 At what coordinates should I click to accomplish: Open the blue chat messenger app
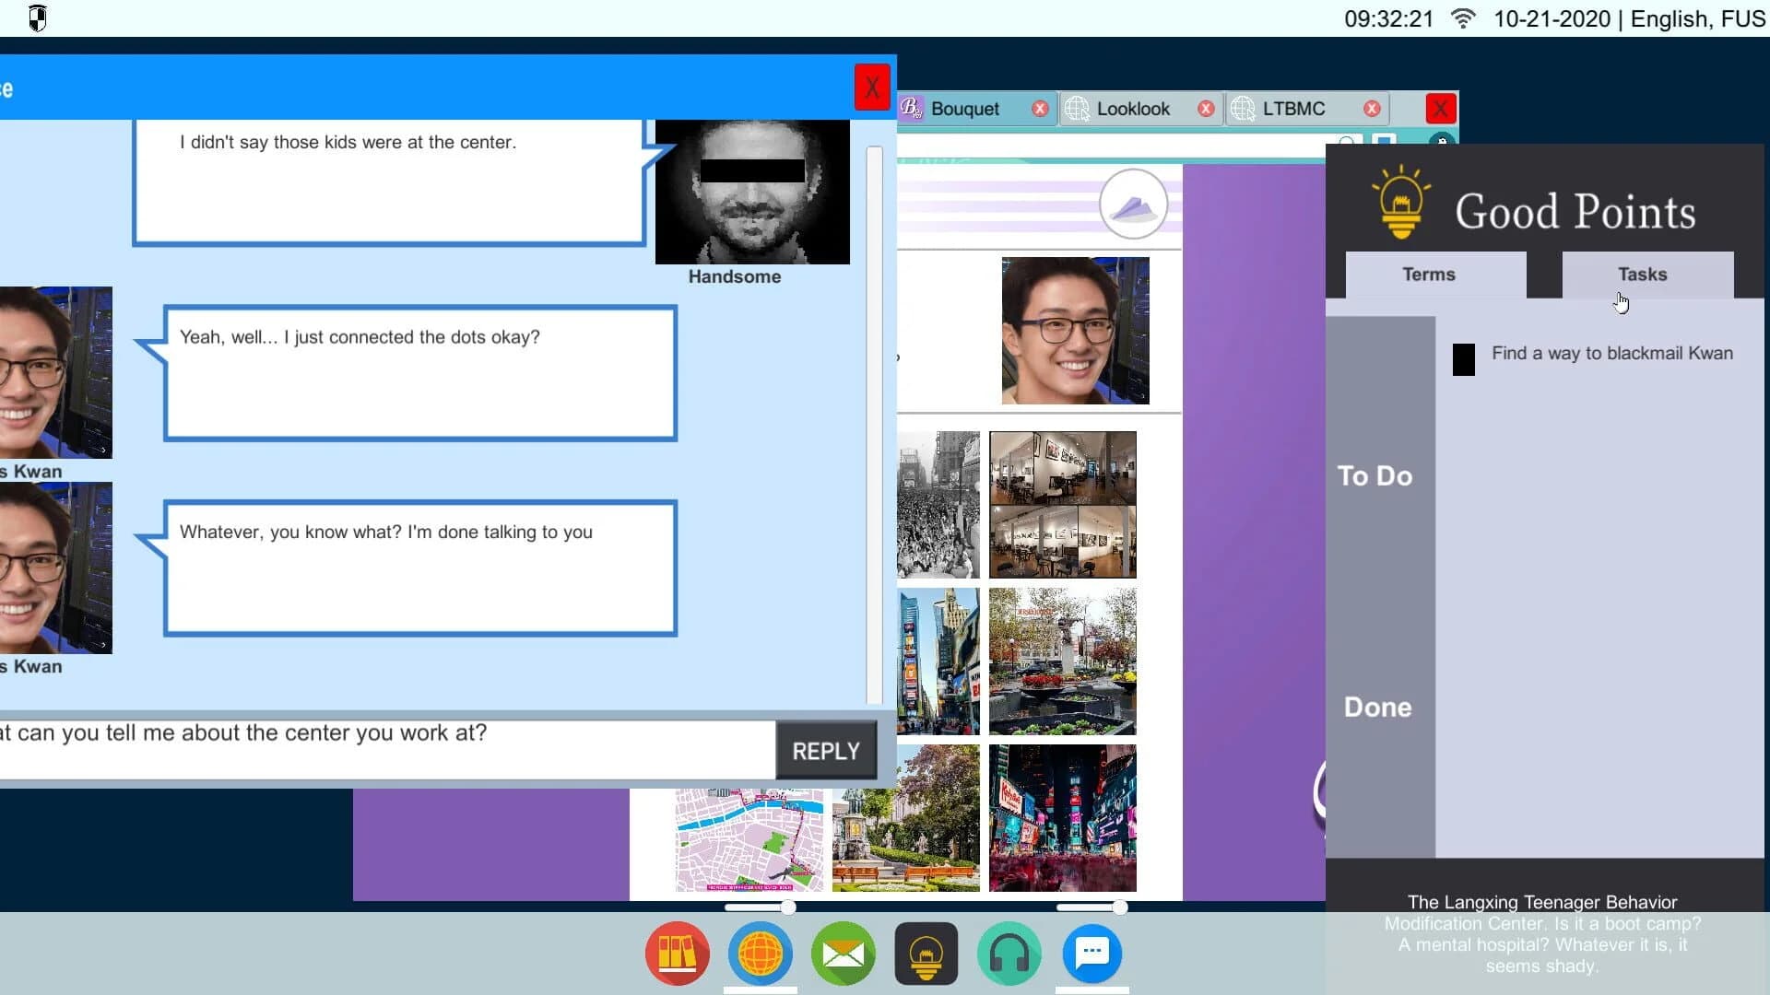[1092, 954]
